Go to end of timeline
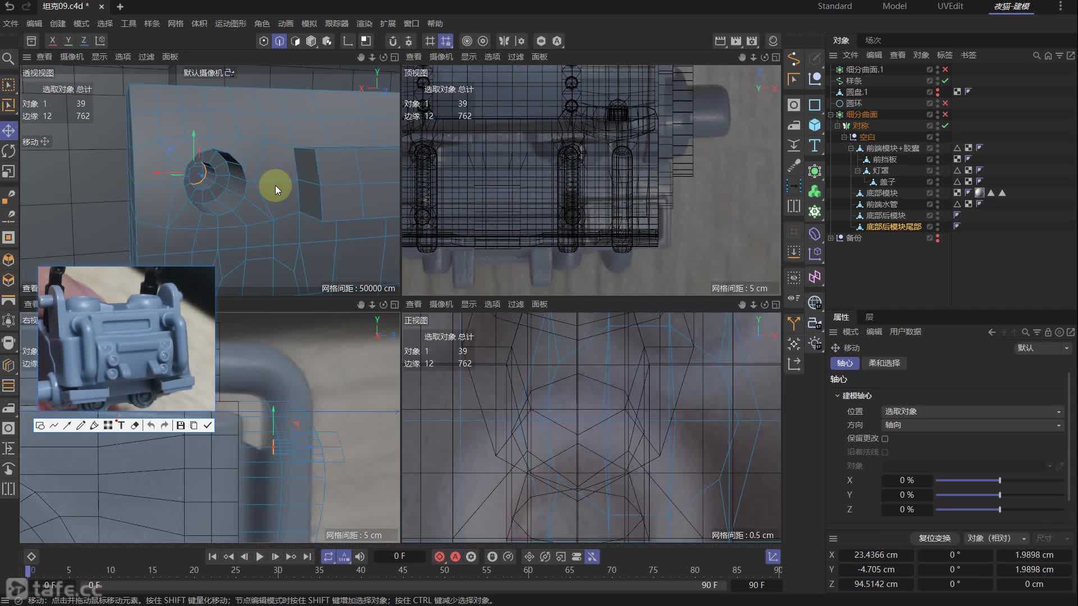Image resolution: width=1078 pixels, height=606 pixels. [x=307, y=557]
